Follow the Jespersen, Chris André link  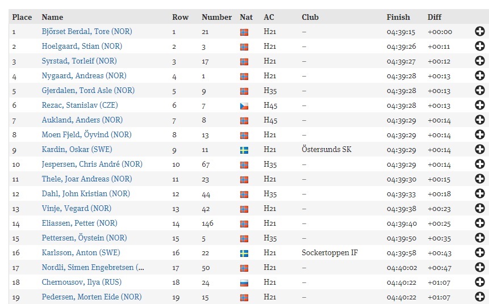92,164
